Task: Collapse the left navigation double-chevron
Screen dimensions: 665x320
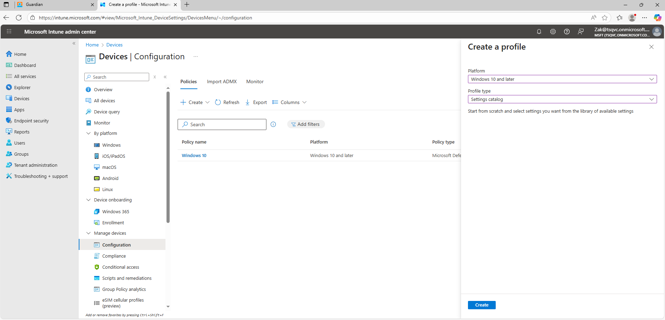Action: pyautogui.click(x=74, y=43)
